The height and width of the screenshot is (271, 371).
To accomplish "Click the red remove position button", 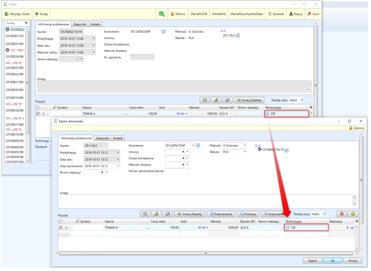I will [341, 214].
